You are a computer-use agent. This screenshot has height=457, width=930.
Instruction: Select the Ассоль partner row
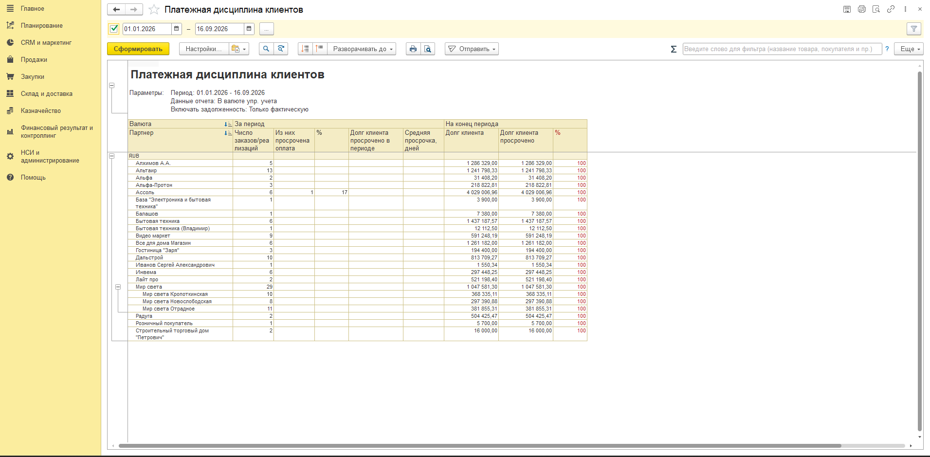358,192
